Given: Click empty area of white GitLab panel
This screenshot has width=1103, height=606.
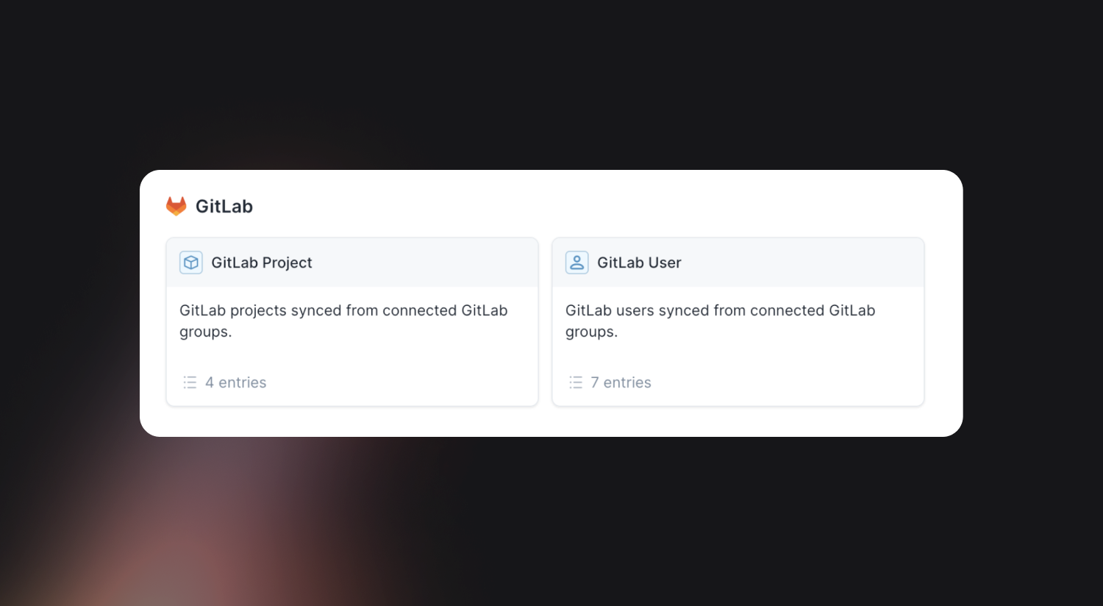Looking at the screenshot, I should coord(588,206).
